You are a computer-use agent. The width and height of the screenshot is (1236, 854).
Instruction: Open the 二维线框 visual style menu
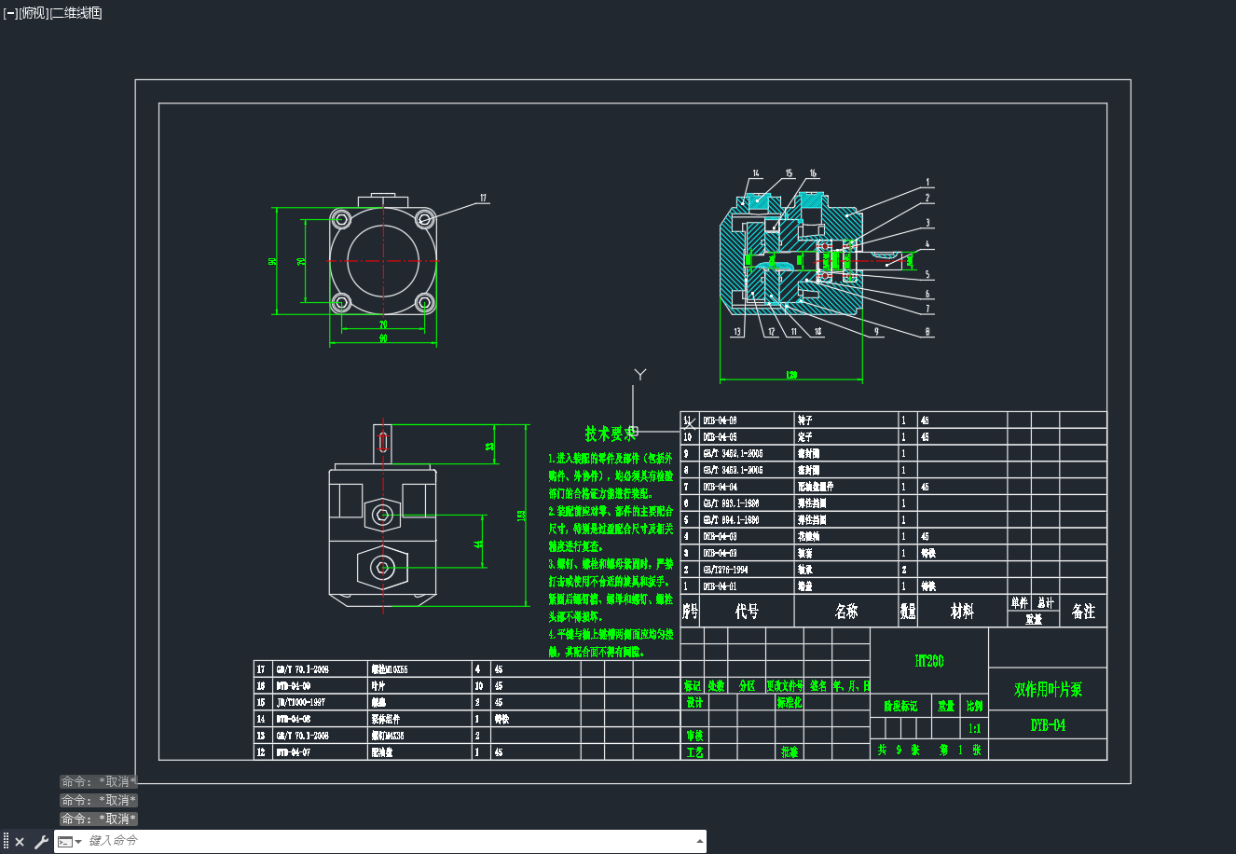coord(76,13)
